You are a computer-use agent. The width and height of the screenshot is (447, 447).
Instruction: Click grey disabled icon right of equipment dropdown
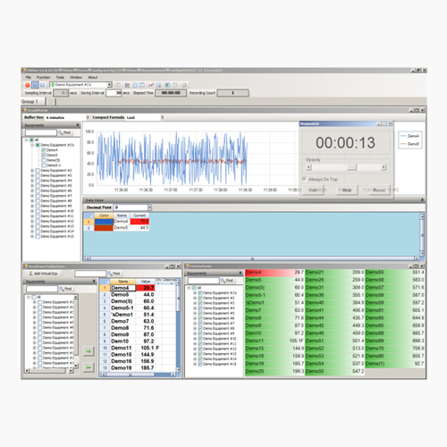pyautogui.click(x=118, y=85)
